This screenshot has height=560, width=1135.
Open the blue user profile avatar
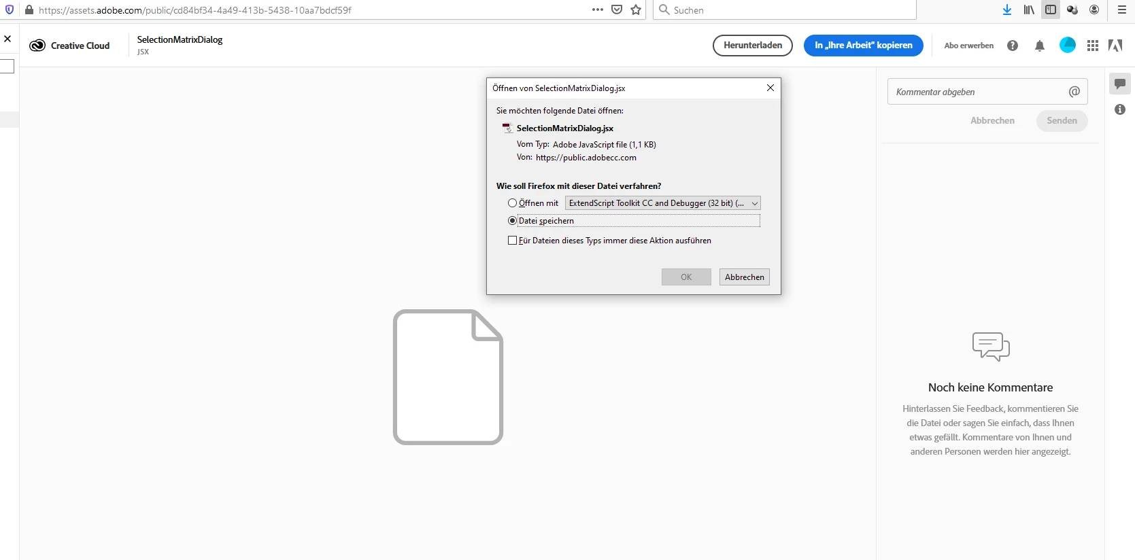(1068, 45)
